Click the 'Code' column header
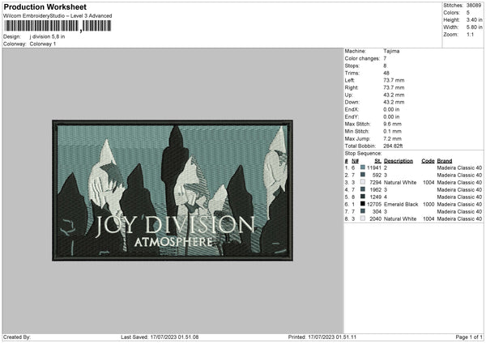 click(428, 161)
